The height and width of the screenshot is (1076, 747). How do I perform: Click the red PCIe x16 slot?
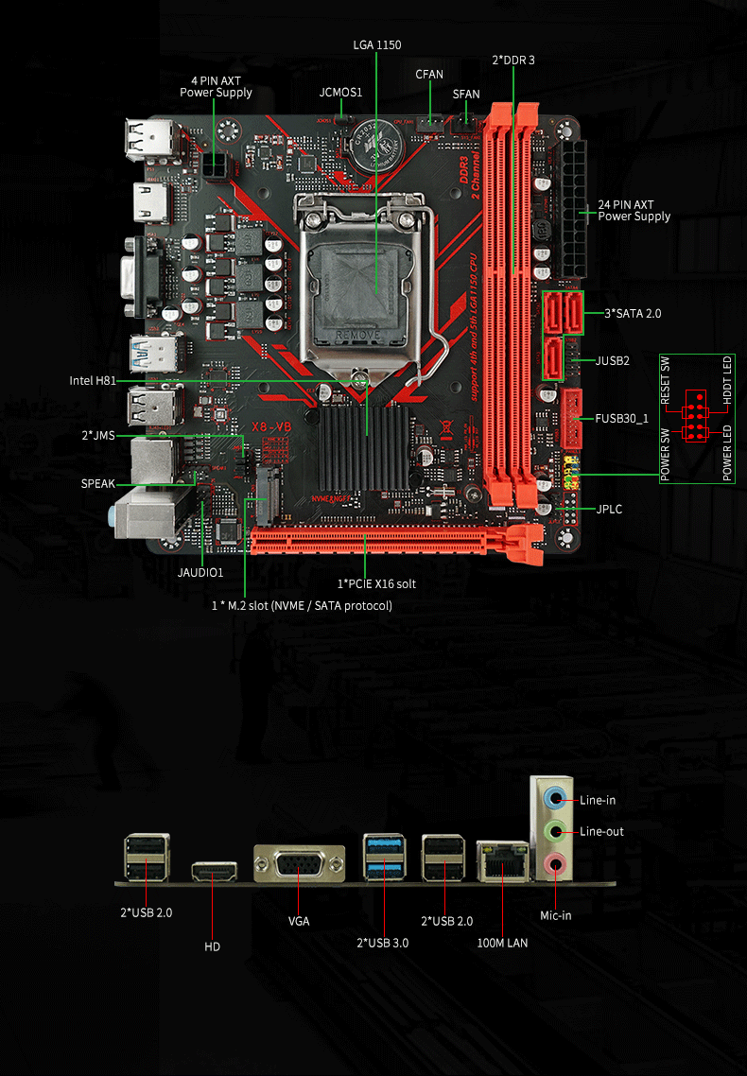(x=397, y=542)
